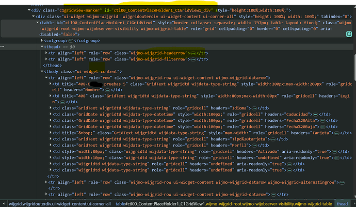Expand the last visible datarow tr node
The image size is (356, 207).
[x=46, y=194]
